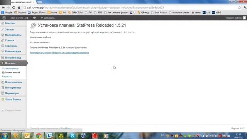
Task: Open the DIRECTUM bookmark
Action: 75,12
